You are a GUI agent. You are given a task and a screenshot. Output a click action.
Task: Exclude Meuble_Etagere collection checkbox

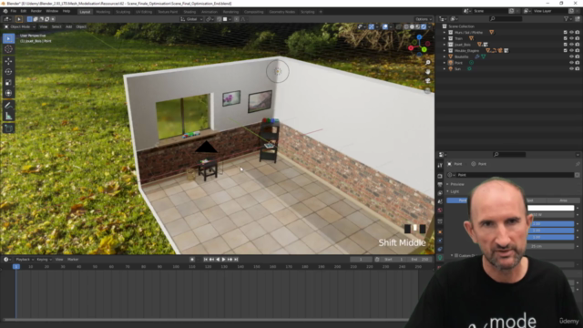[x=566, y=51]
